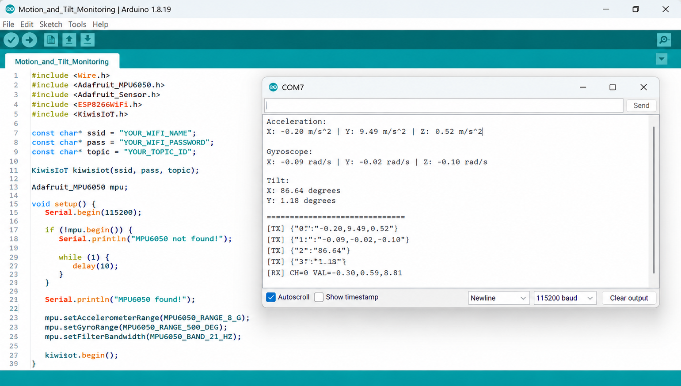681x386 pixels.
Task: Click the 'Acceleration:' heading in serial output
Action: (x=296, y=121)
